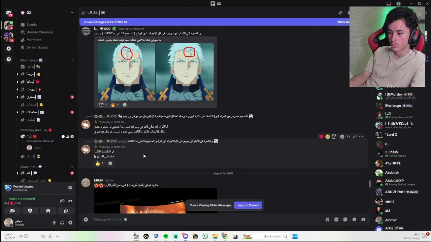The width and height of the screenshot is (431, 242).
Task: Collapse the Main category
Action: tap(33, 60)
